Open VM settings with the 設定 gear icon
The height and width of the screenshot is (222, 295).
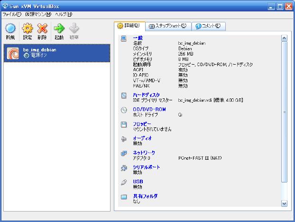coord(28,29)
